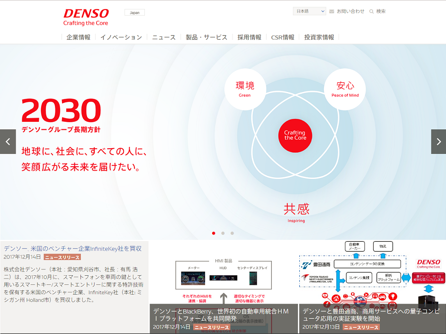Click ニュースリリース tag on BlackBerry article
Image resolution: width=446 pixels, height=334 pixels.
(212, 327)
